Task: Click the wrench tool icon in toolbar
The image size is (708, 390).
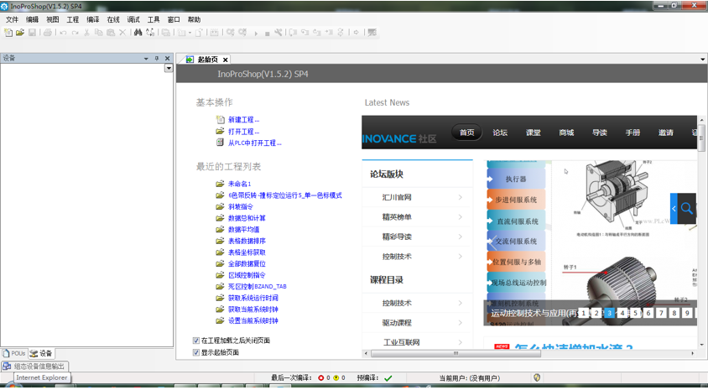Action: pyautogui.click(x=279, y=33)
